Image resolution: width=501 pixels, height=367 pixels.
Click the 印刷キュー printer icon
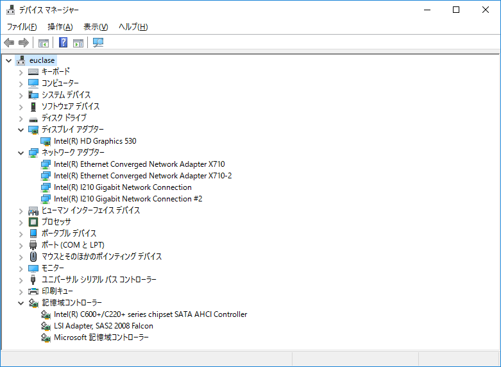33,291
